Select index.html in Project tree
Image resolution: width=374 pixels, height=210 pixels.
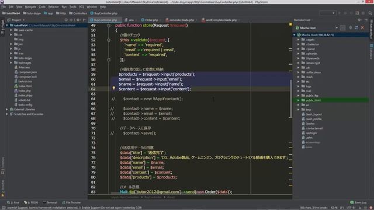pos(25,86)
